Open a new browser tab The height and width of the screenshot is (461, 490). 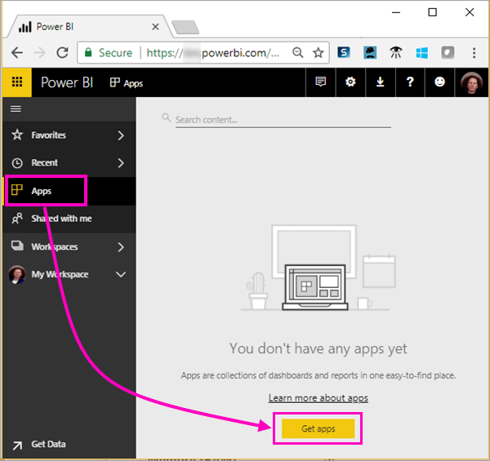(x=185, y=27)
